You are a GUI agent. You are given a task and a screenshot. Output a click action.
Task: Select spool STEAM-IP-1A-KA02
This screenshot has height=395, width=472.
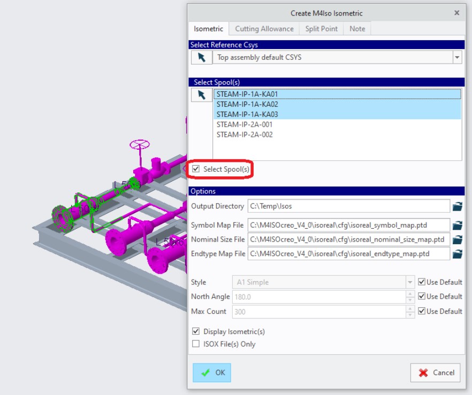337,104
